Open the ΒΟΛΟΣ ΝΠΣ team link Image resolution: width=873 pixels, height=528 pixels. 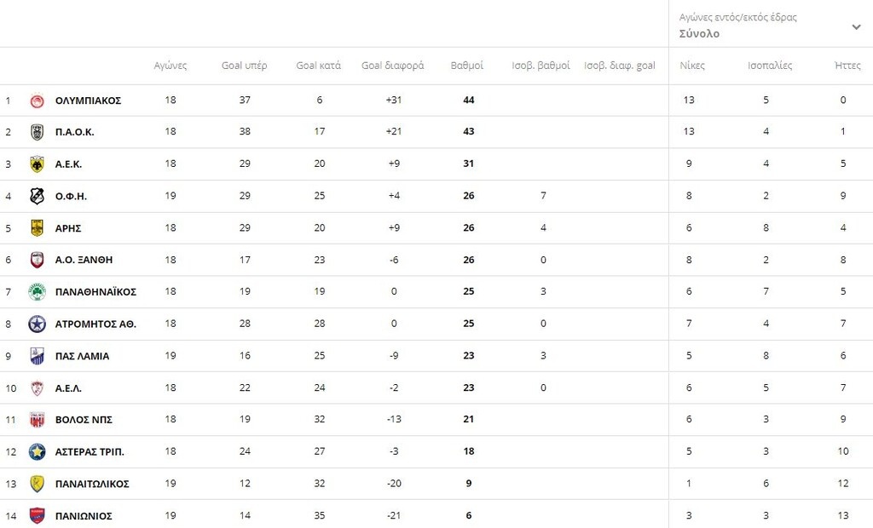84,420
